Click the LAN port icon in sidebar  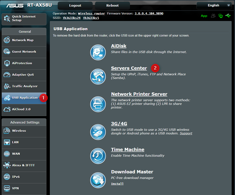7,142
